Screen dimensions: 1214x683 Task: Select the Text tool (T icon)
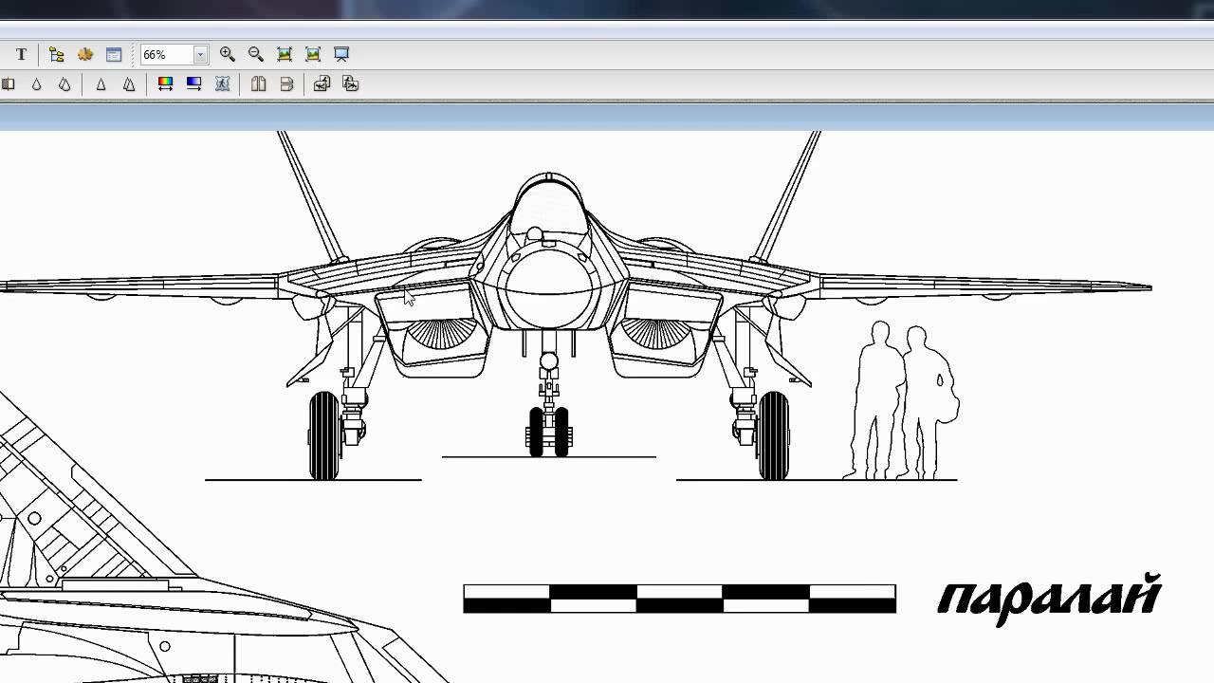(21, 54)
